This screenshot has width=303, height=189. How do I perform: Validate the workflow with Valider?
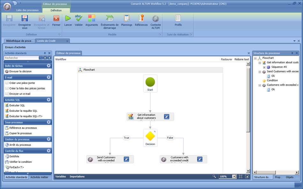79,20
